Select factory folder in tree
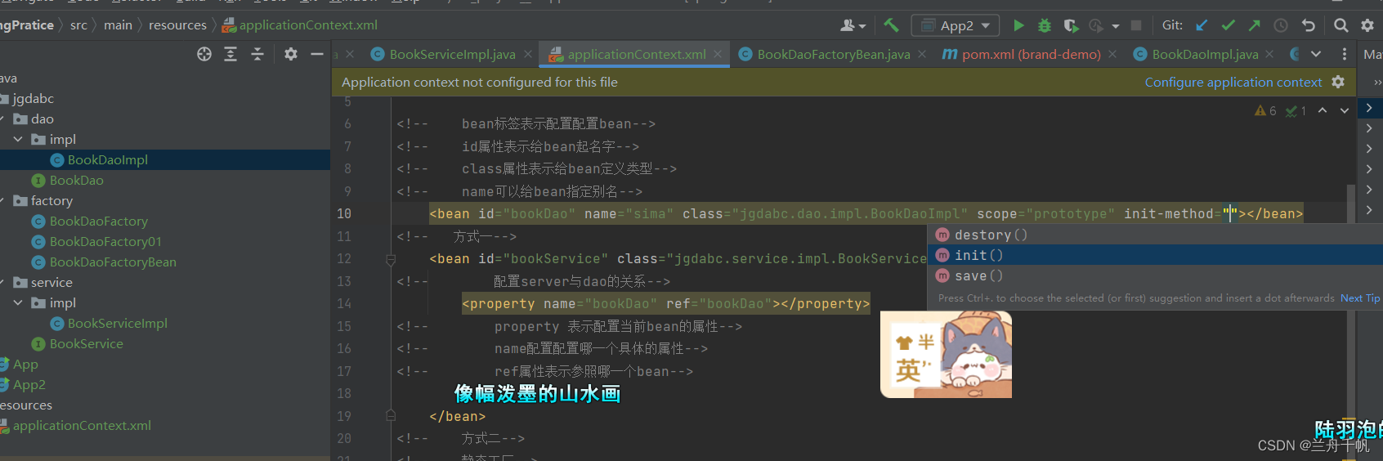This screenshot has width=1383, height=461. point(51,200)
